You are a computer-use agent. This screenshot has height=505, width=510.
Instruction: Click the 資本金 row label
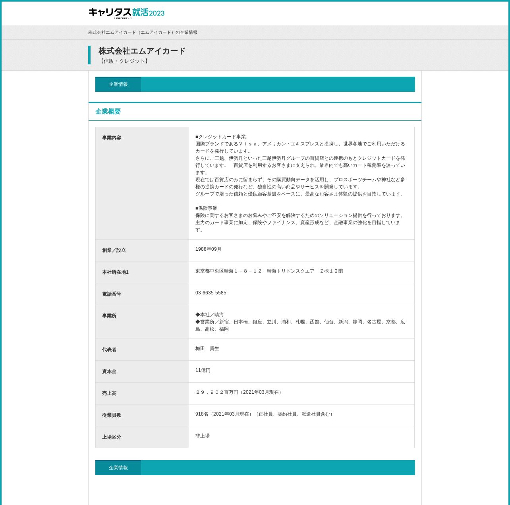coord(109,371)
